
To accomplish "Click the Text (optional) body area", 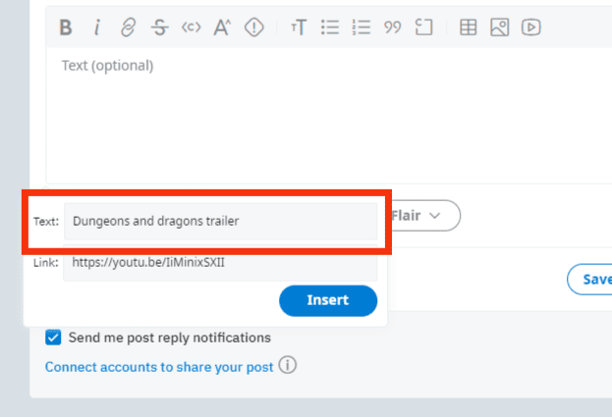I will 329,115.
